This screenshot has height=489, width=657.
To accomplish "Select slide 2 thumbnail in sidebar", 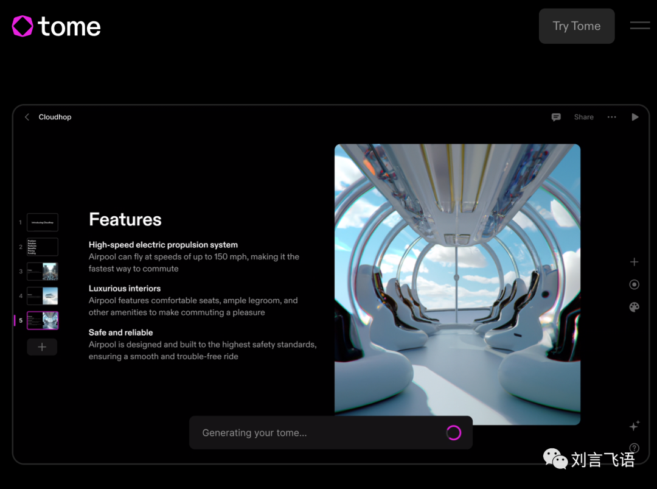I will [43, 247].
